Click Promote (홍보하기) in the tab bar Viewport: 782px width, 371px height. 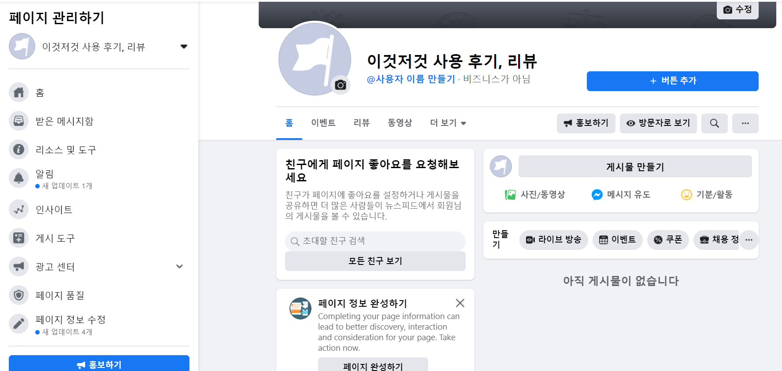click(x=586, y=123)
